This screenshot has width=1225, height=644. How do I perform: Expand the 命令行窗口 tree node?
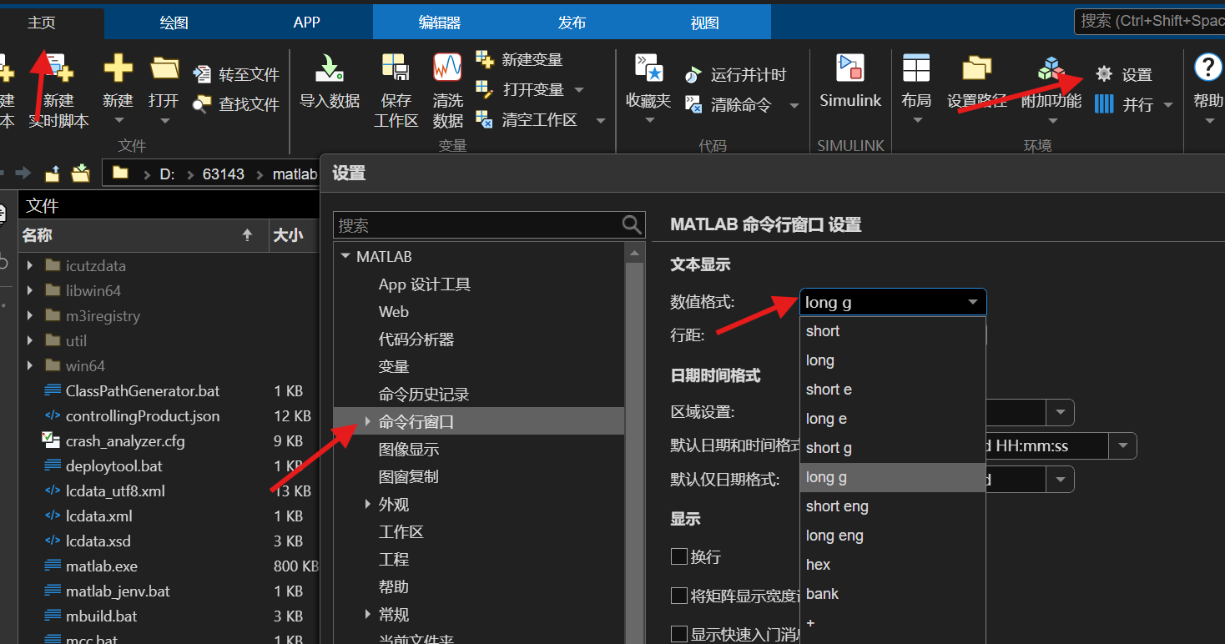(368, 422)
